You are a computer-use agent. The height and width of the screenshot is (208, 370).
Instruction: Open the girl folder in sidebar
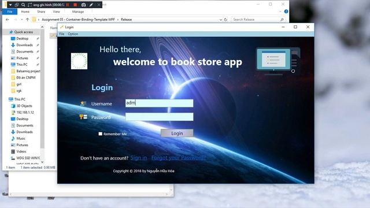click(19, 84)
